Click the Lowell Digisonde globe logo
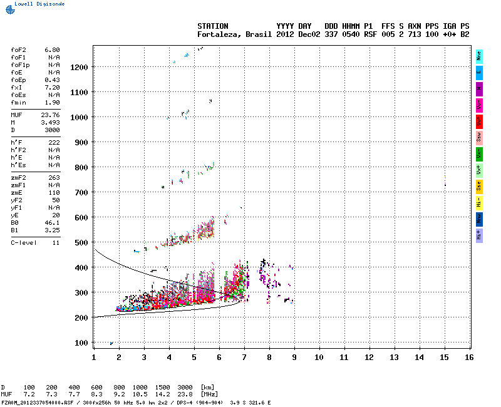 point(10,9)
